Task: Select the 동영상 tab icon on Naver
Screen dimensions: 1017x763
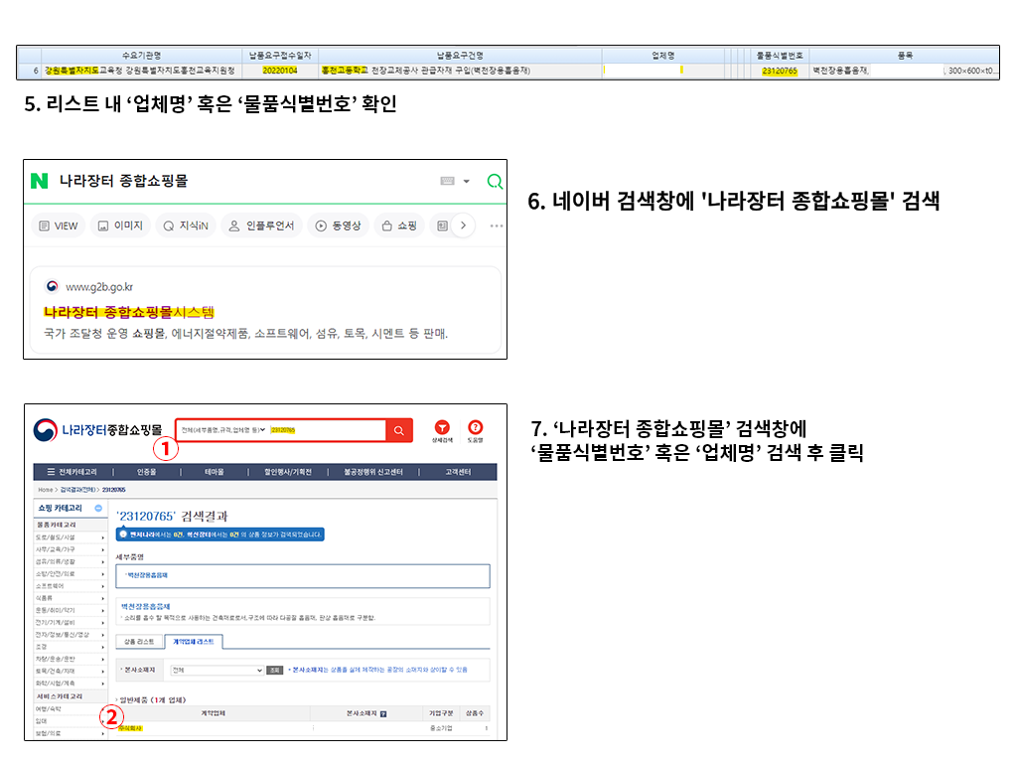Action: (320, 224)
